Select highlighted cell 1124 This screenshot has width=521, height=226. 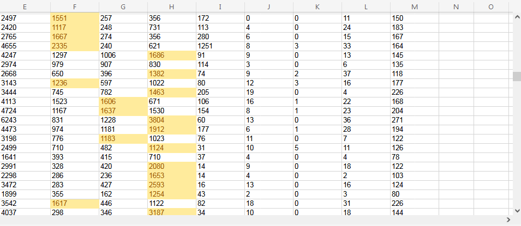172,148
